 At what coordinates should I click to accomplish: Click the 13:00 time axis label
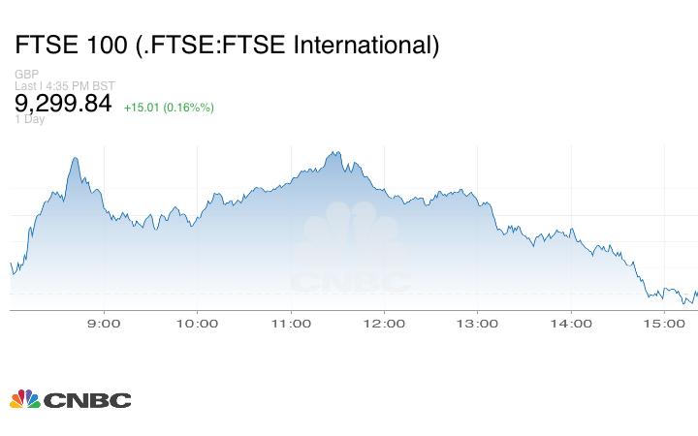(x=477, y=323)
